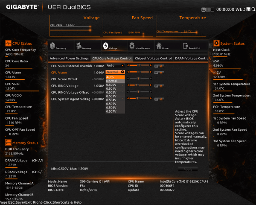Select 0.503V from the Vcore list
The width and height of the screenshot is (256, 205).
(115, 96)
